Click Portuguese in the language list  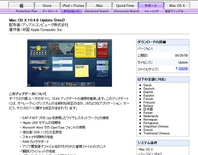[x=151, y=123]
